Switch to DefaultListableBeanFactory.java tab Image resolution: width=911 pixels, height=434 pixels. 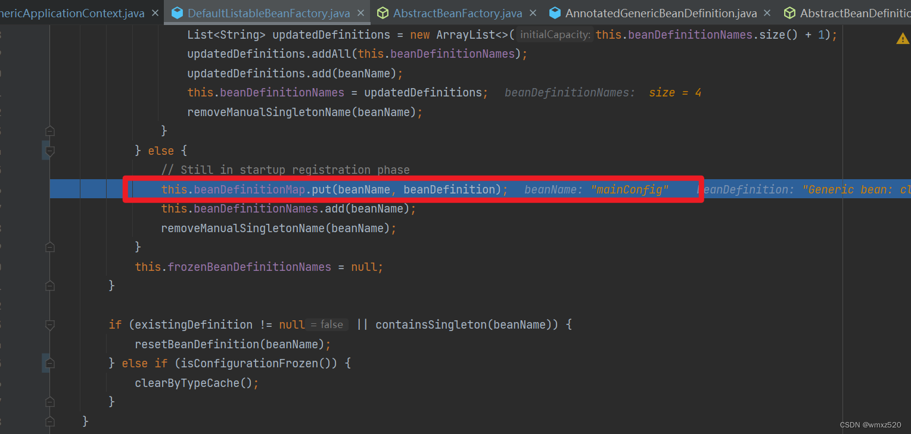pos(269,13)
